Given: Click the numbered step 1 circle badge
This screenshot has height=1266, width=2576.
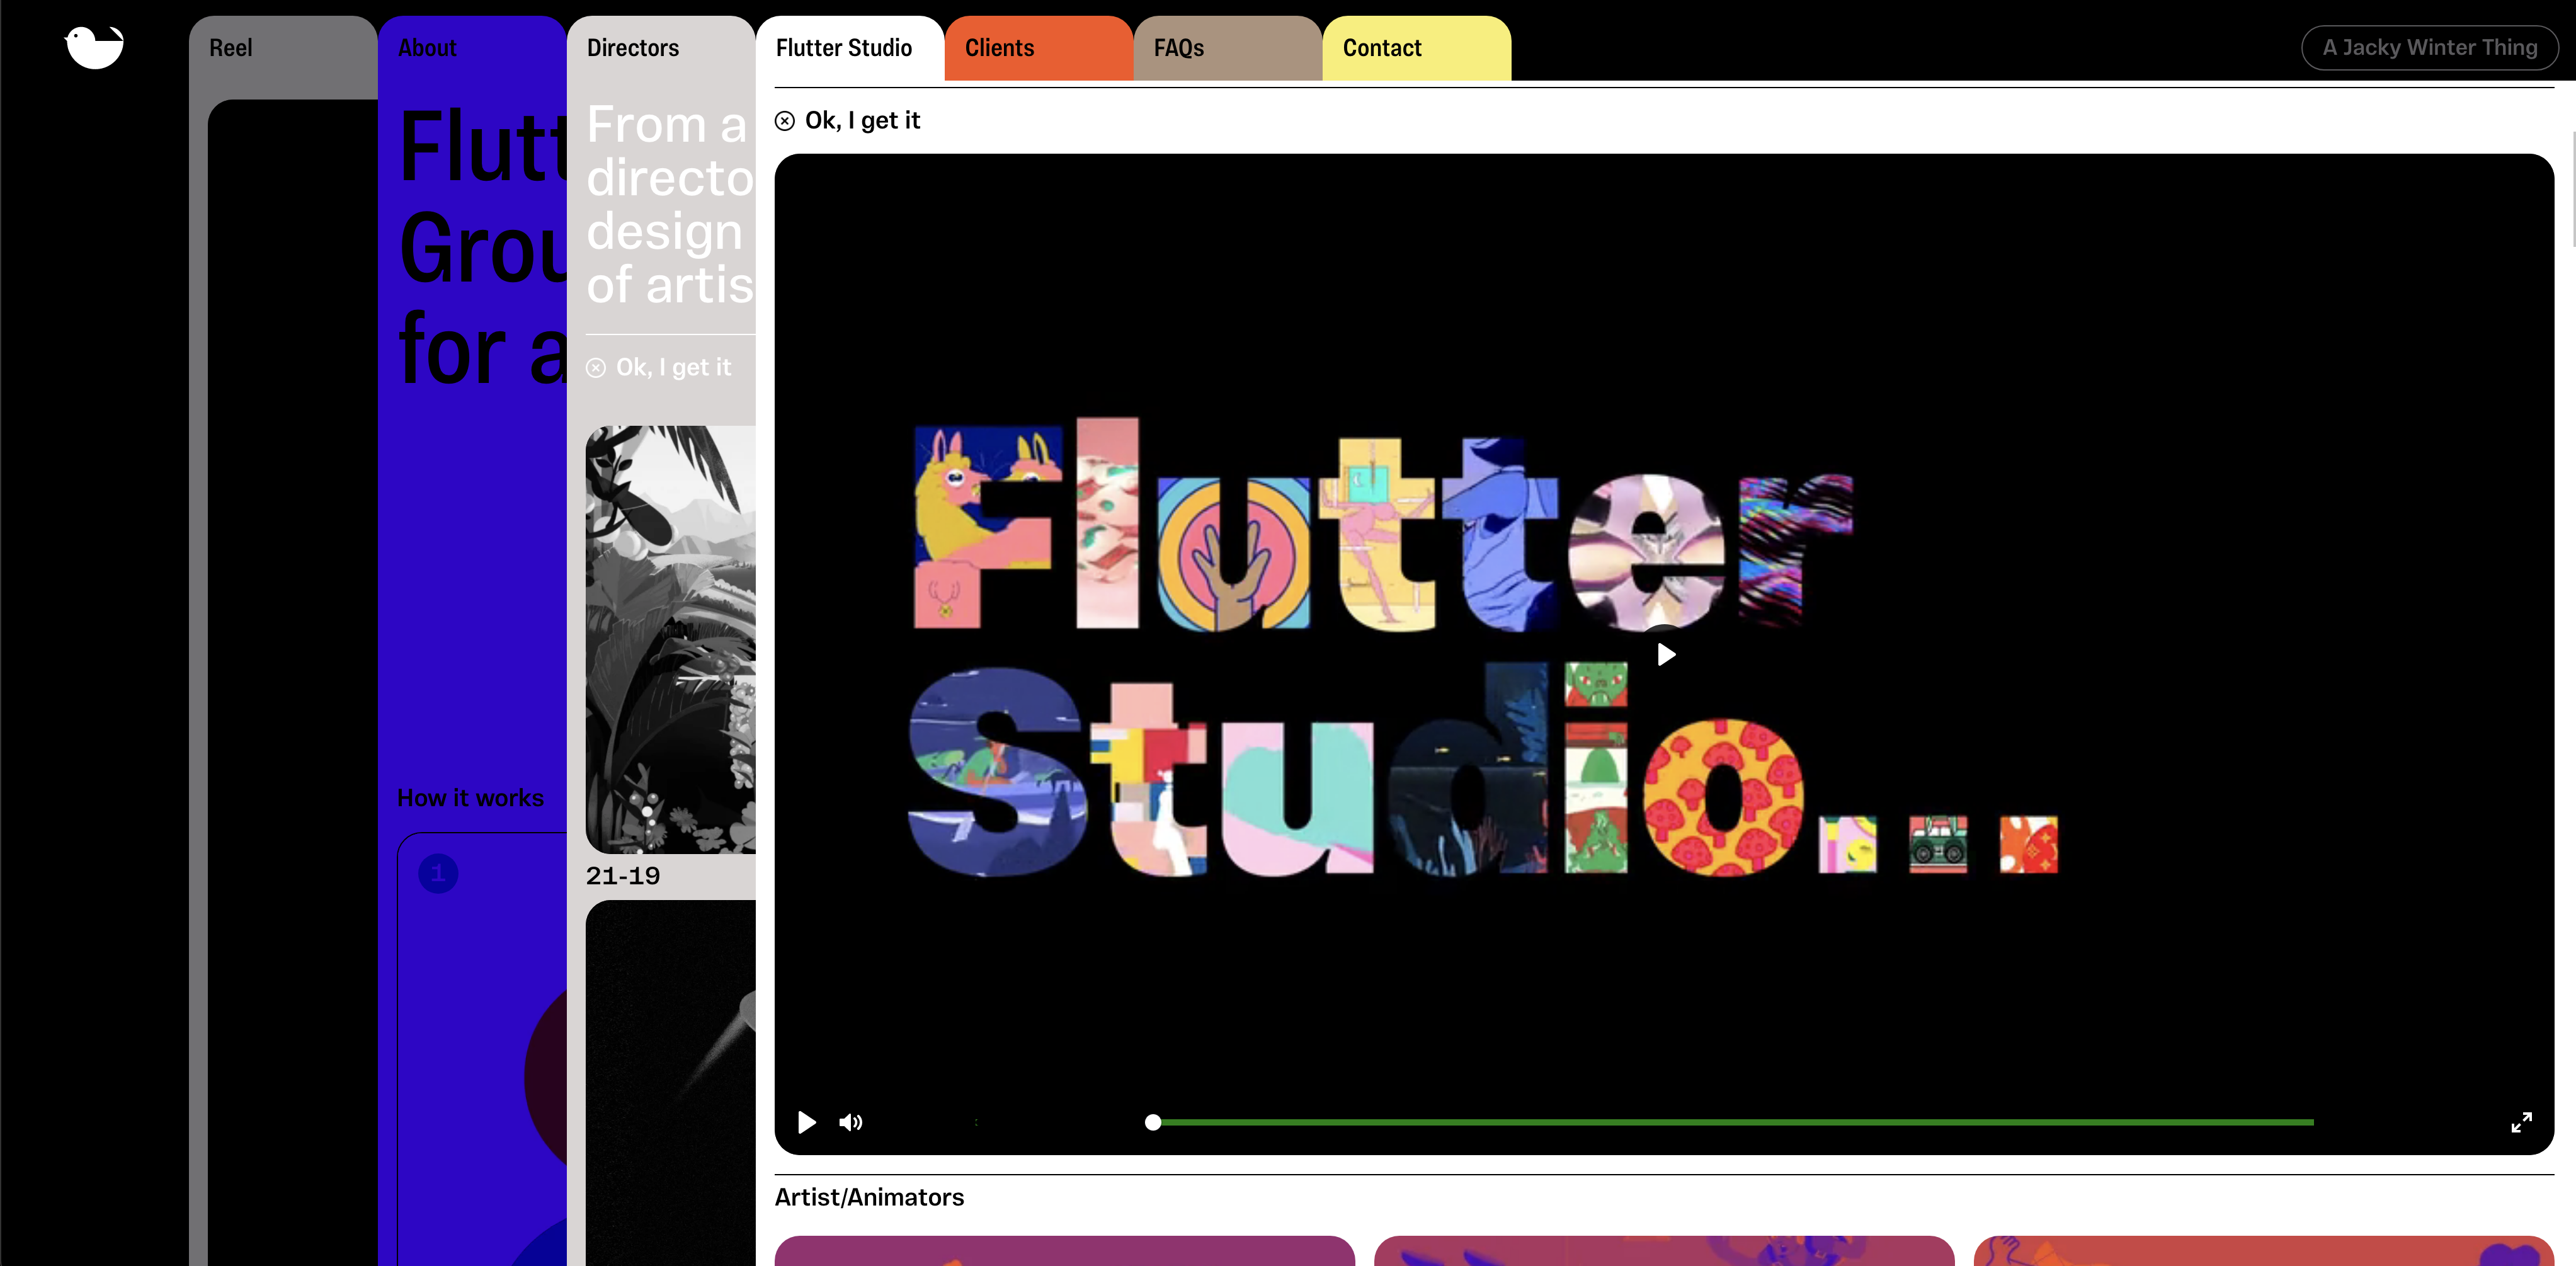Looking at the screenshot, I should 438,874.
